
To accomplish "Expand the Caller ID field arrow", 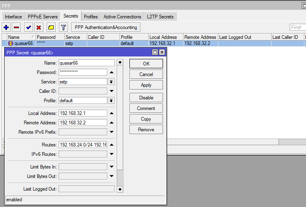I will pos(112,91).
